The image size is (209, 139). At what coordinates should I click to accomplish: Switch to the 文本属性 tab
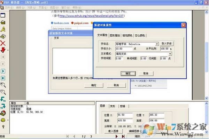point(102,35)
